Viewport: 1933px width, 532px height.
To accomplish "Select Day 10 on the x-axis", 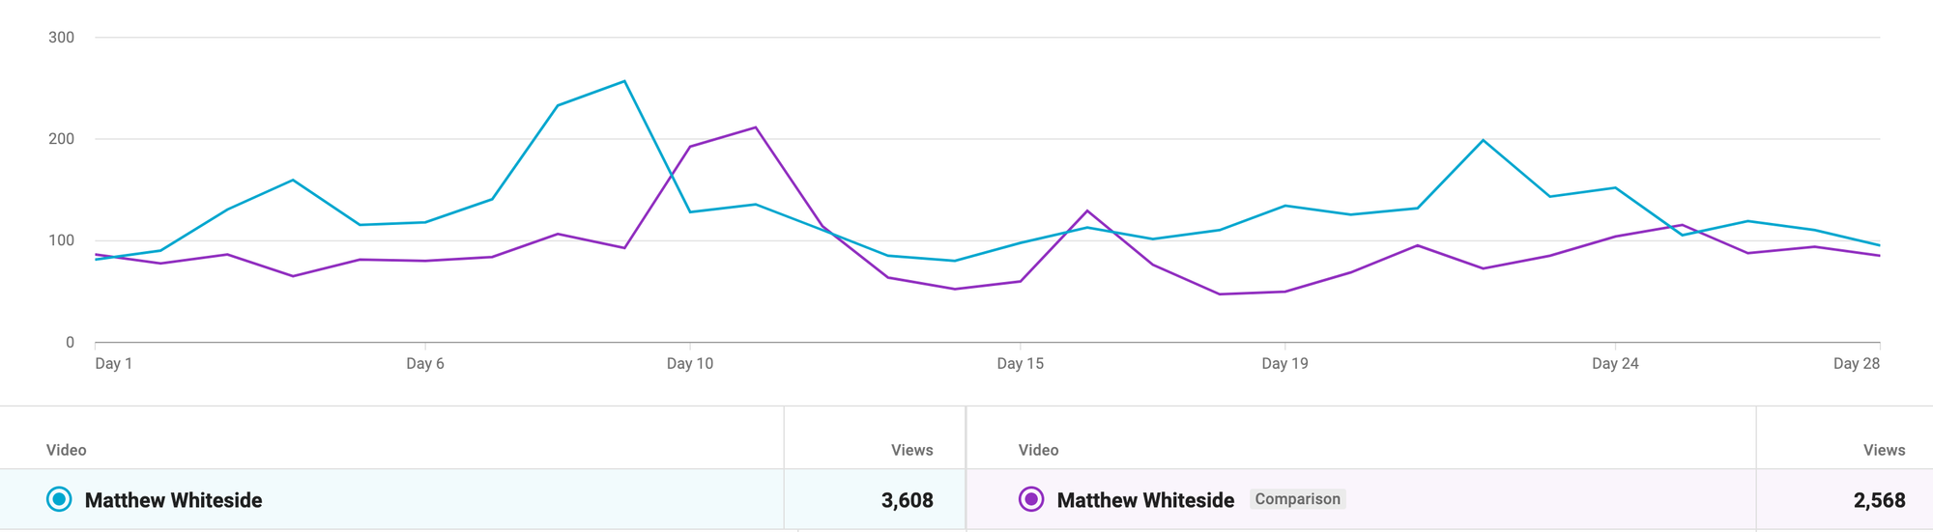I will point(690,363).
